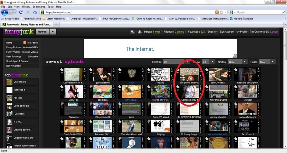287x153 pixels.
Task: Click the RSS feed icon in the address bar
Action: (x=217, y=12)
